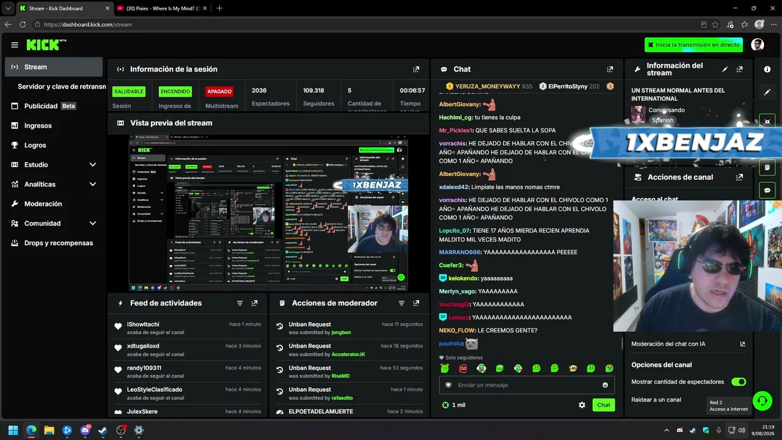Click the browser address bar
The height and width of the screenshot is (440, 782).
367,24
